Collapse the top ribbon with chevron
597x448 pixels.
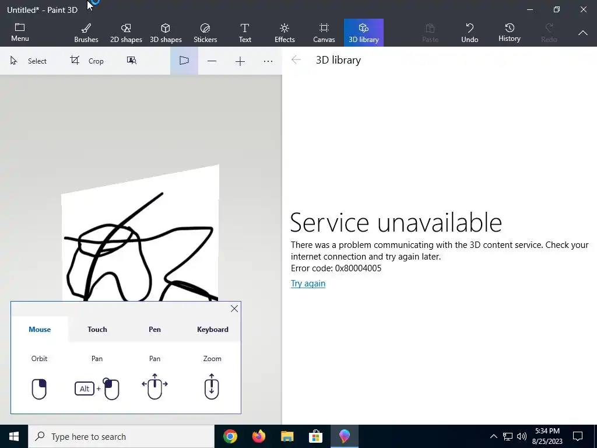(582, 33)
